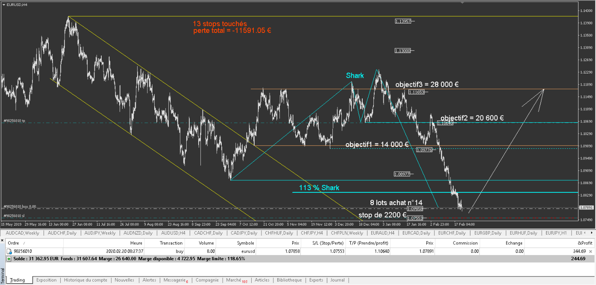Click the balance summary row icon
This screenshot has width=596, height=285.
(9, 259)
